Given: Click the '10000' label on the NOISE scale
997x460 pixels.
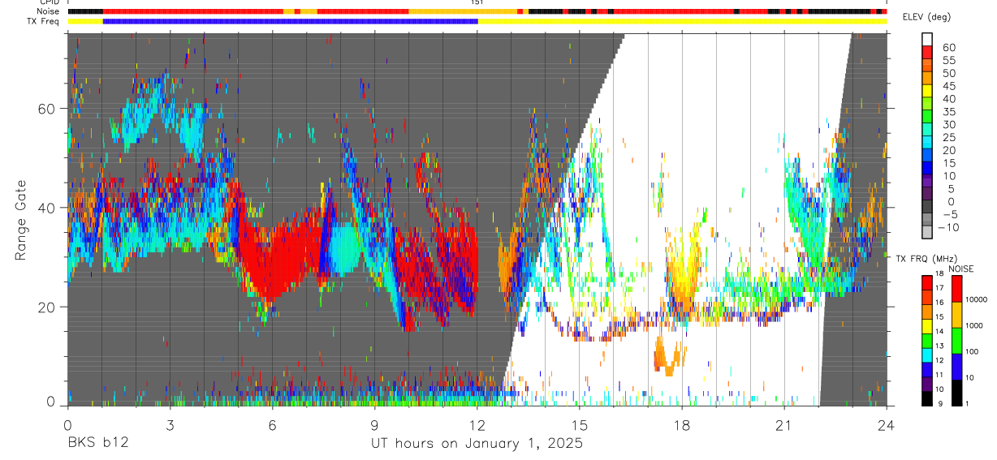Looking at the screenshot, I should coord(978,299).
